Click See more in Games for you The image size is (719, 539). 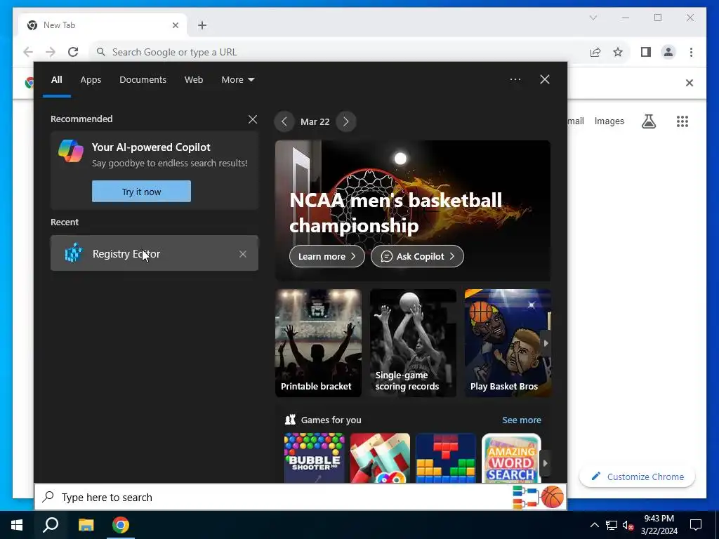point(522,420)
